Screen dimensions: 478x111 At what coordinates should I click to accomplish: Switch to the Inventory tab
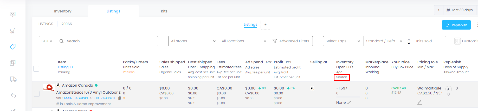pos(63,11)
